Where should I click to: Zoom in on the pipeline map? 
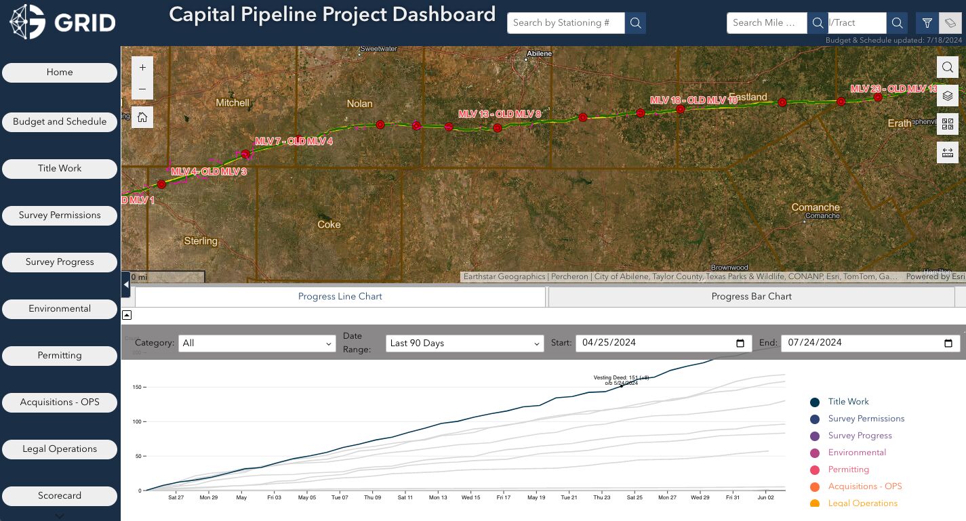(x=142, y=68)
